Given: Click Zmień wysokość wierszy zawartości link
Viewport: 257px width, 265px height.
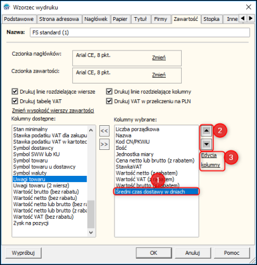Looking at the screenshot, I should [53, 111].
